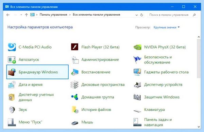Click the Автозапуск icon
The height and width of the screenshot is (132, 204).
pos(12,60)
